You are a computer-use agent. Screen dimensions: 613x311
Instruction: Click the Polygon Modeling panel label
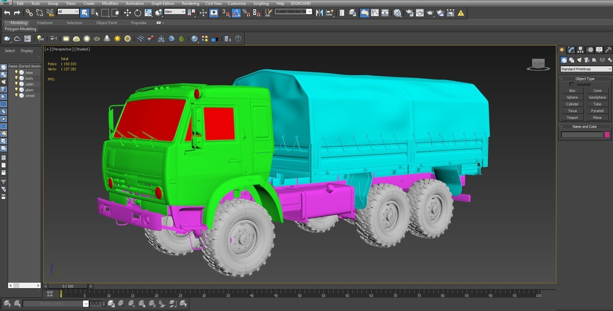(x=21, y=29)
